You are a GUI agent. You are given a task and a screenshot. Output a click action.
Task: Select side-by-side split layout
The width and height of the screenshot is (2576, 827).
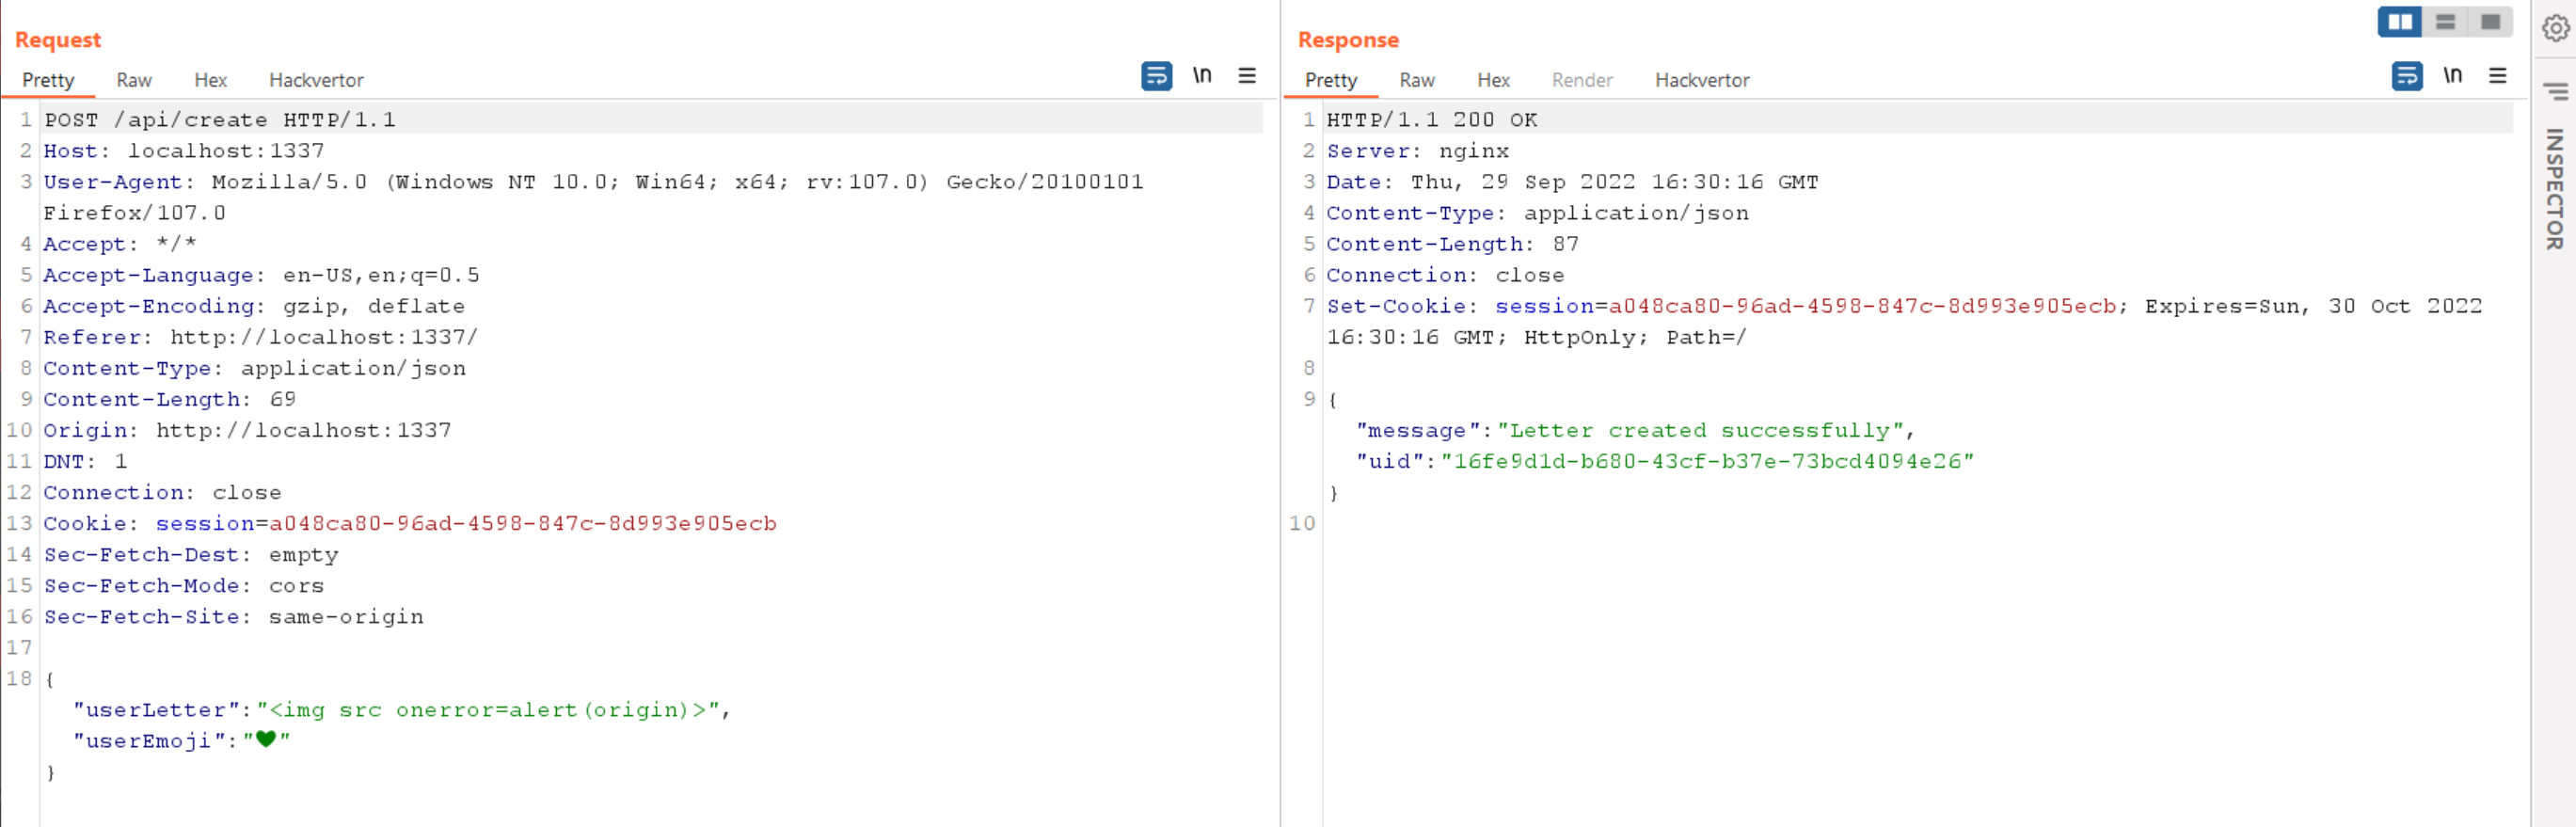2399,22
